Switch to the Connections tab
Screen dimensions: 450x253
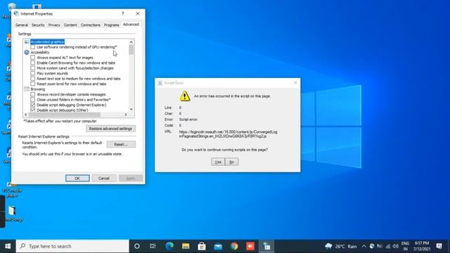pyautogui.click(x=91, y=25)
